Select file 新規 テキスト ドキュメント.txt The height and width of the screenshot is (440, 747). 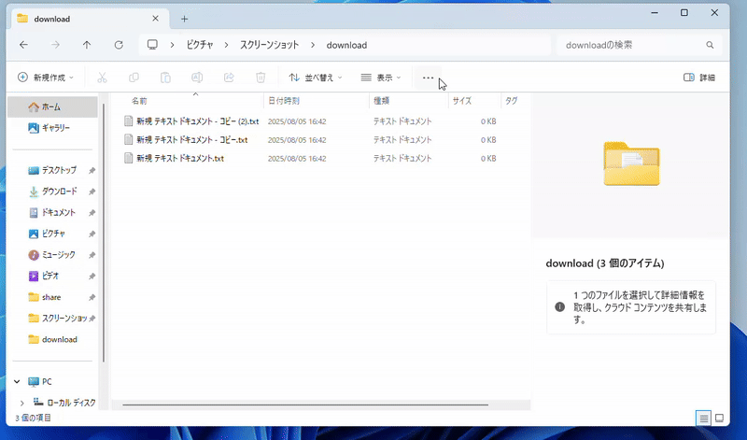[x=180, y=158]
